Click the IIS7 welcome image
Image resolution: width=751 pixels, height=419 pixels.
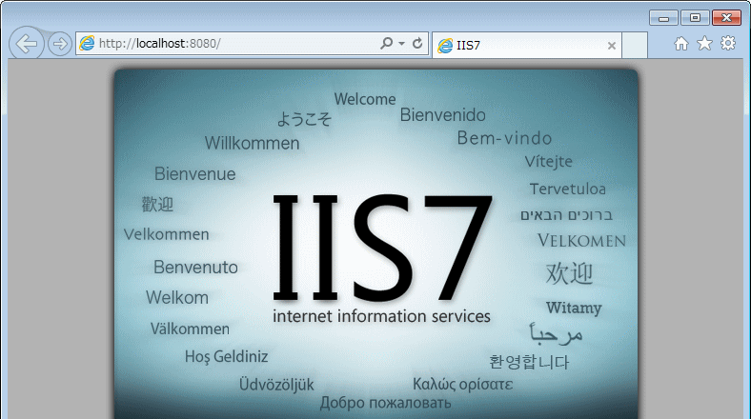(x=376, y=245)
